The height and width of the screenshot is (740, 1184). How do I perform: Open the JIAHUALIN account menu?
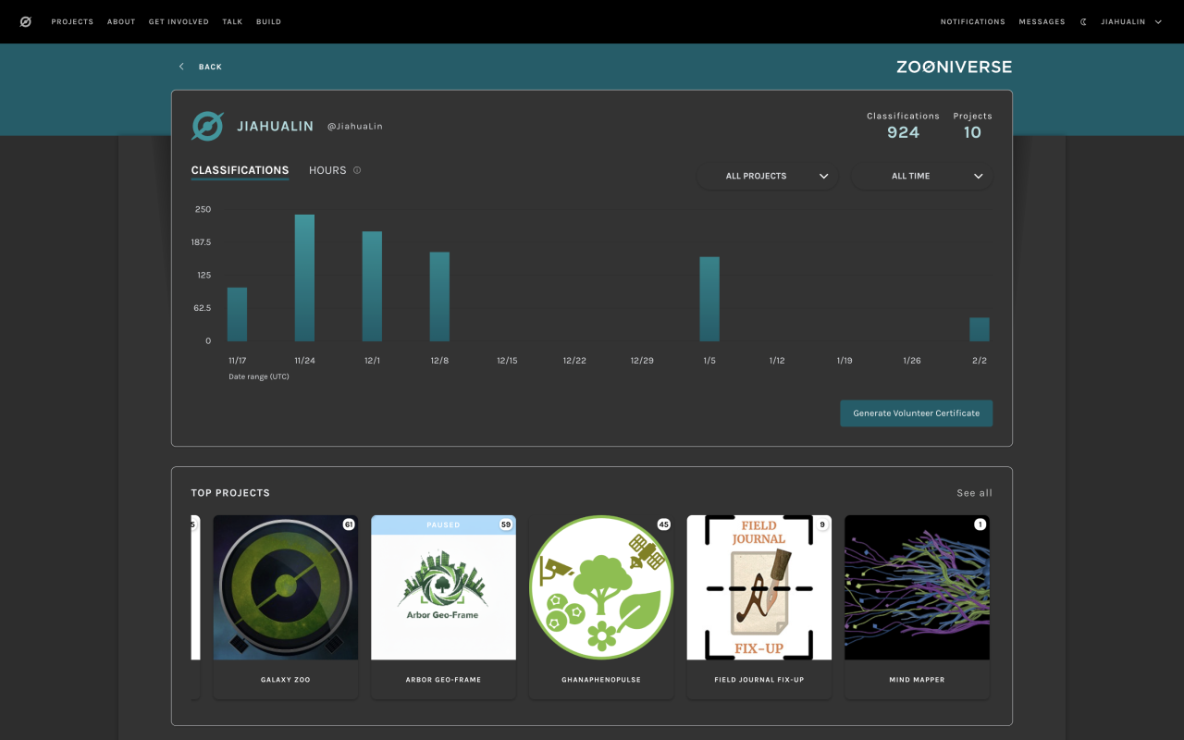[1131, 21]
